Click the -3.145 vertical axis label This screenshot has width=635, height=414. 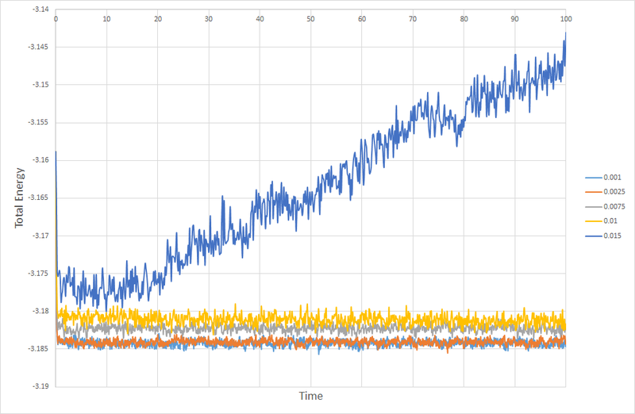click(37, 47)
